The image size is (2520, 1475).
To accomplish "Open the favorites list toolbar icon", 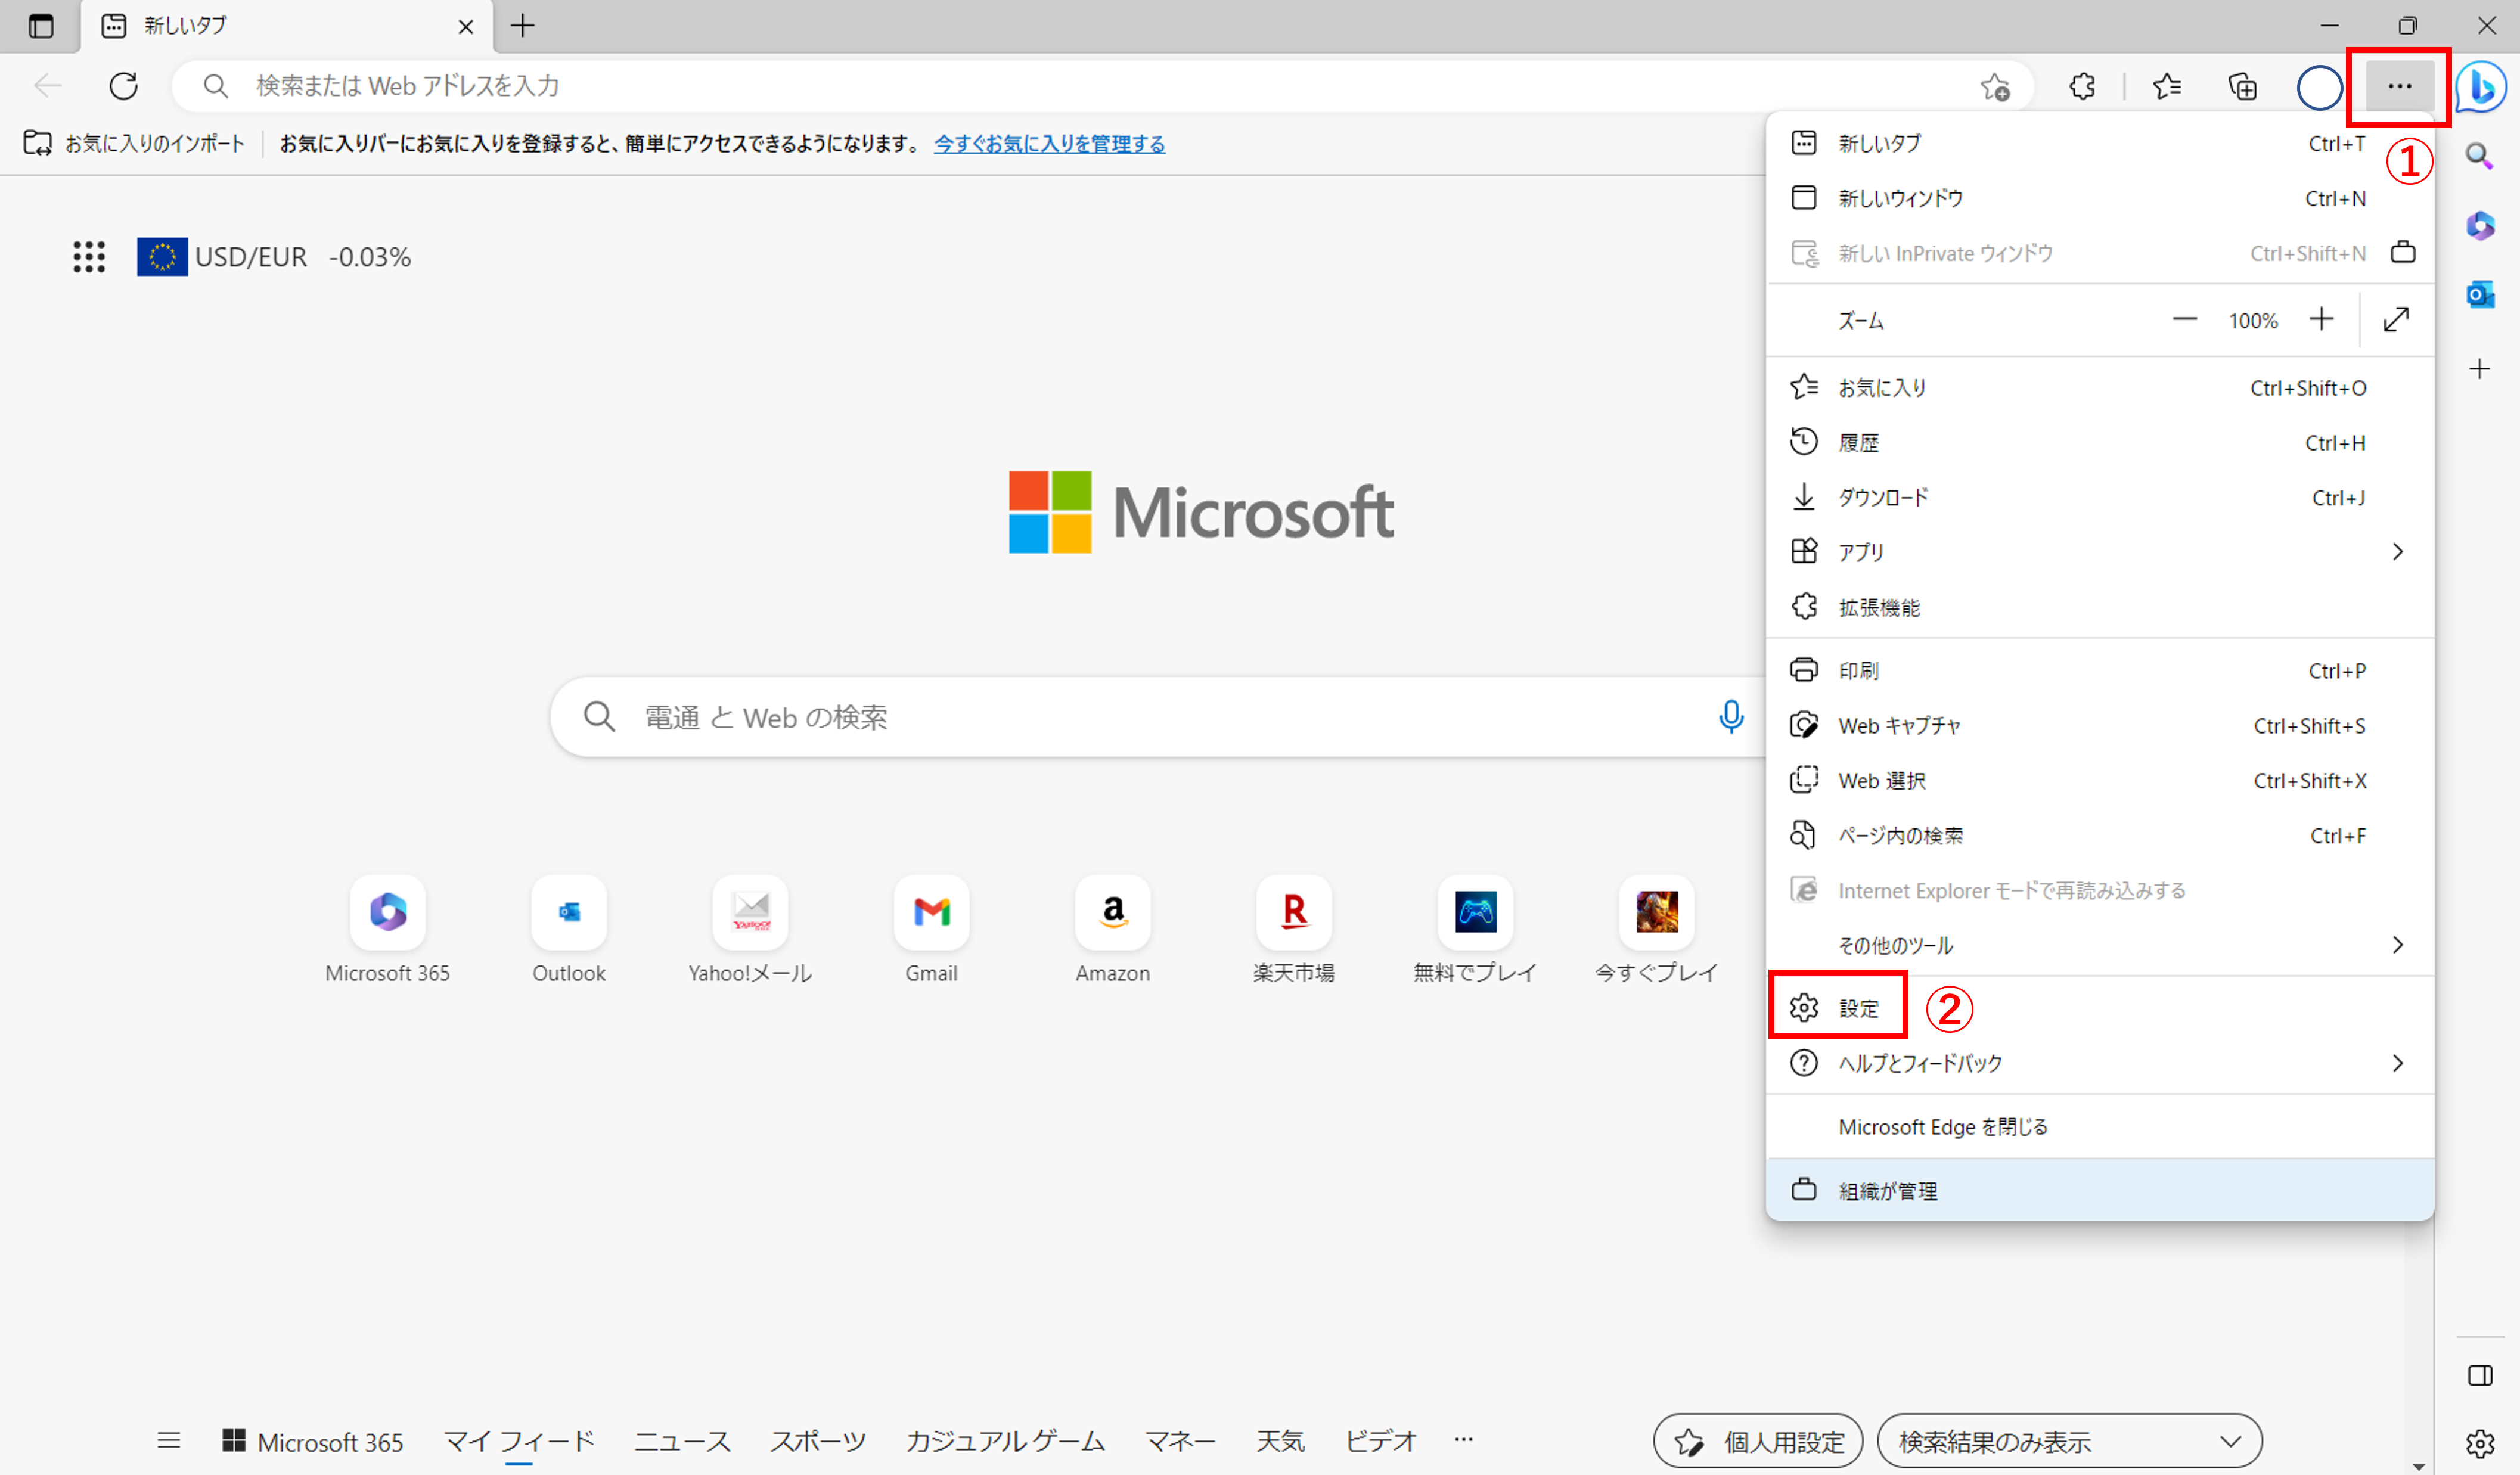I will point(2166,87).
